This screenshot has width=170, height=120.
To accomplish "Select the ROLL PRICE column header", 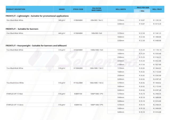I will [x=157, y=9].
